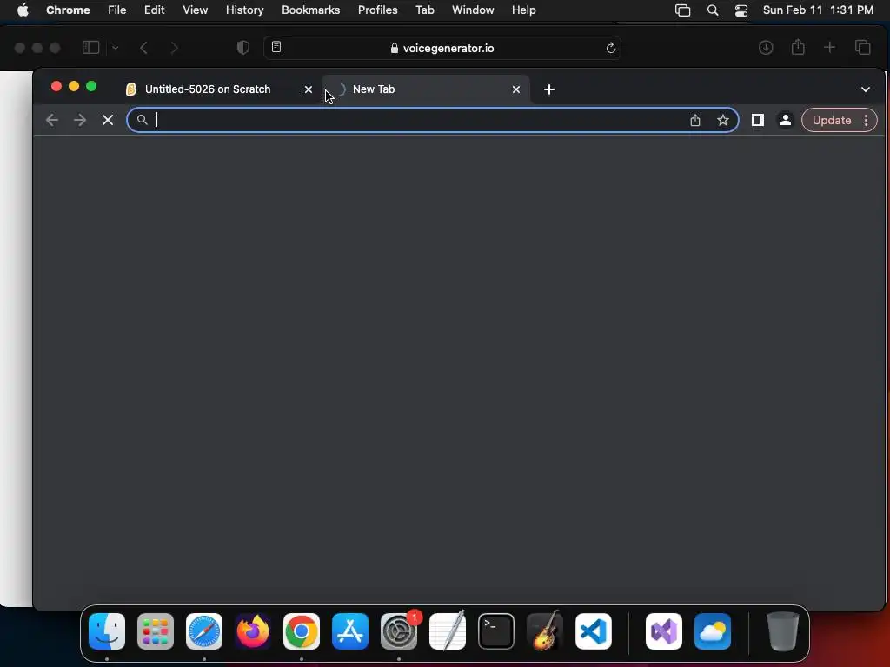This screenshot has height=667, width=890.
Task: Open Spotlight search in menu bar
Action: tap(713, 10)
